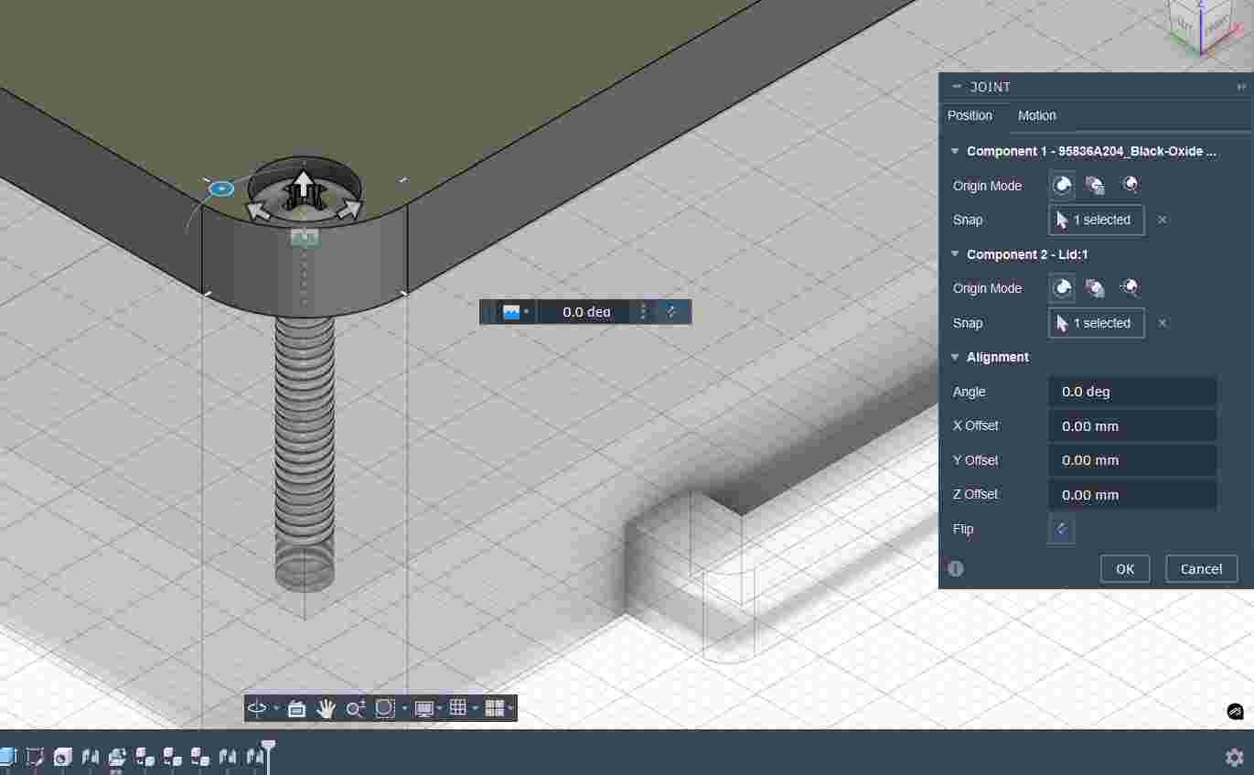Open the Orbit tool dropdown arrow
The image size is (1254, 775).
point(276,709)
